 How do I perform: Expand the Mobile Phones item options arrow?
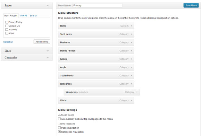click(131, 51)
